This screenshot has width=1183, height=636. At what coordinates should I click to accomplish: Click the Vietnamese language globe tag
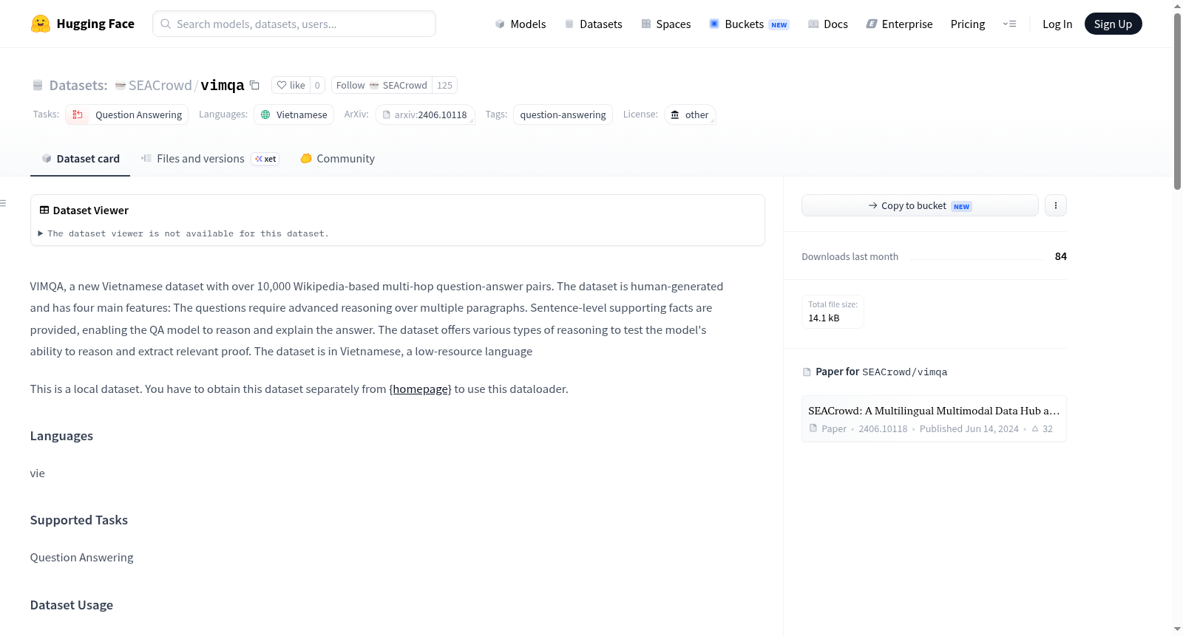294,114
